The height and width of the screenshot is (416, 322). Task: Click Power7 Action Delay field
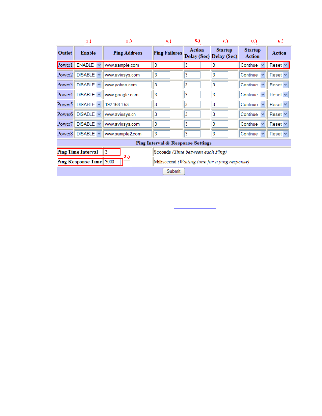(192, 124)
